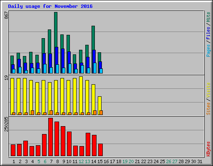213x166 pixels.
Task: Select day "15" on the date axis
Action: 100,161
